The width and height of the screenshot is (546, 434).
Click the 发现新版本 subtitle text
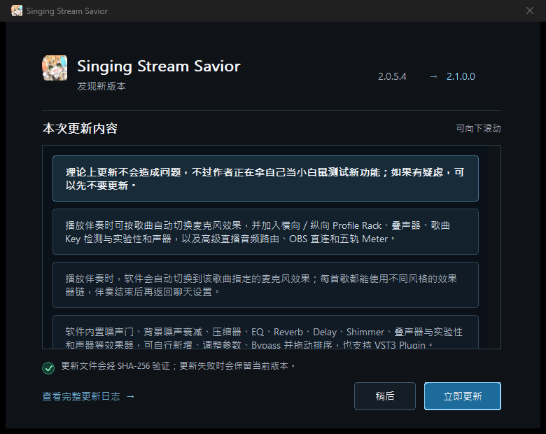click(101, 86)
